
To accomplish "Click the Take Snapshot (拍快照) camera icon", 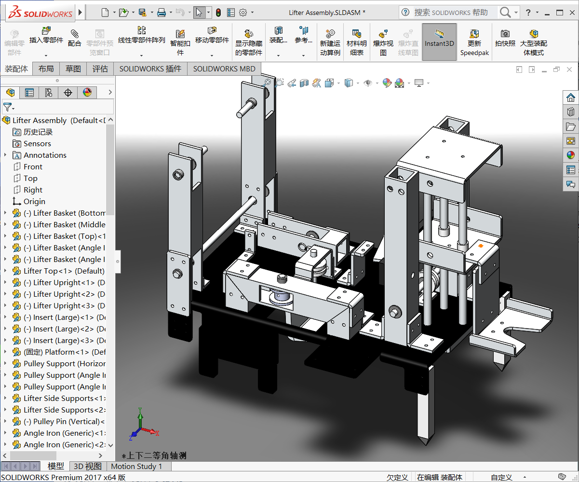I will tap(505, 38).
